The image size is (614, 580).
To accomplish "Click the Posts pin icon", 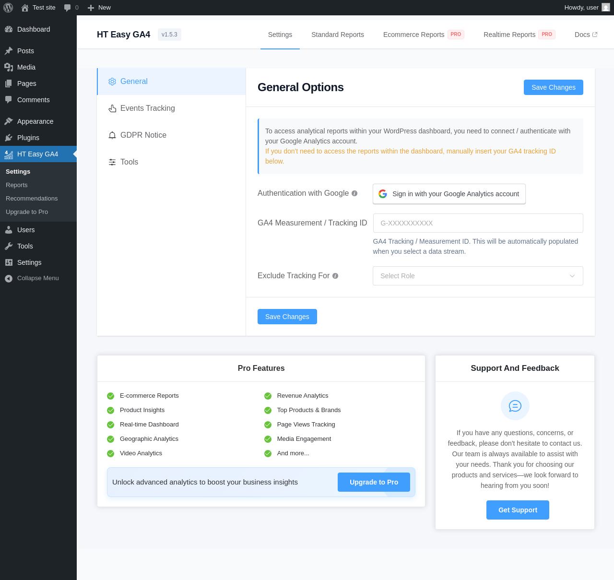I will point(9,51).
